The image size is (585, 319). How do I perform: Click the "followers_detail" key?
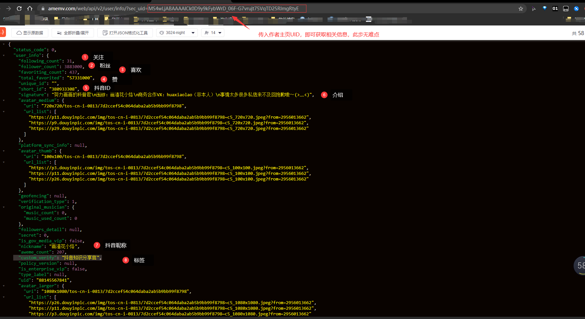click(x=41, y=229)
